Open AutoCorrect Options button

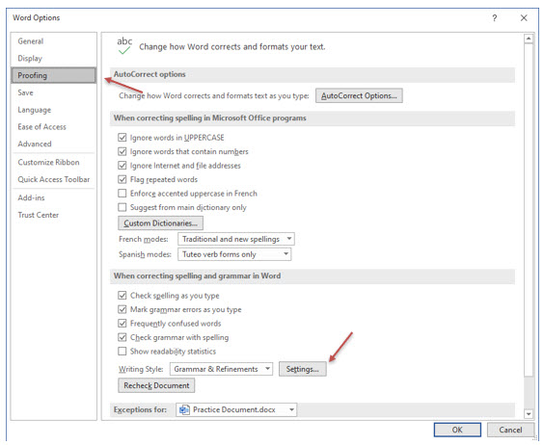pyautogui.click(x=359, y=95)
